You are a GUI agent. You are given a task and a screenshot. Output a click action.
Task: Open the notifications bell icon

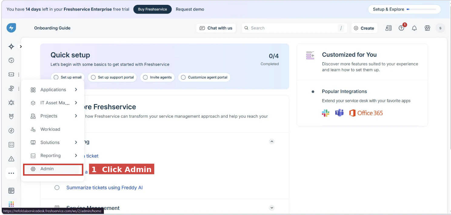pyautogui.click(x=414, y=28)
